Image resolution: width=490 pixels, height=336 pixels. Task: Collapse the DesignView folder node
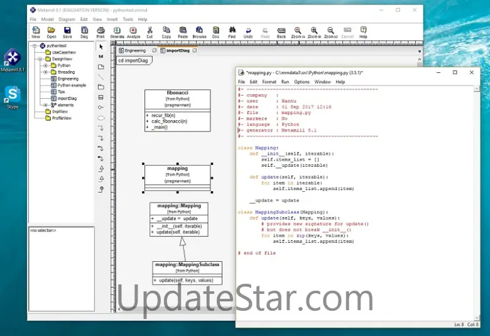[40, 59]
